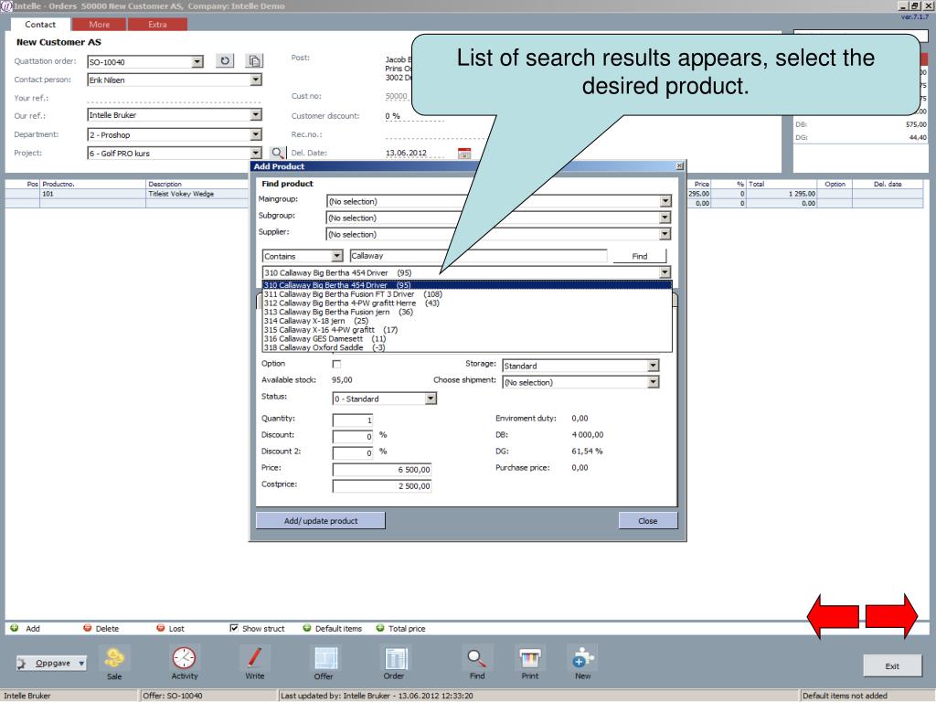
Task: Click the New customer icon
Action: (582, 658)
